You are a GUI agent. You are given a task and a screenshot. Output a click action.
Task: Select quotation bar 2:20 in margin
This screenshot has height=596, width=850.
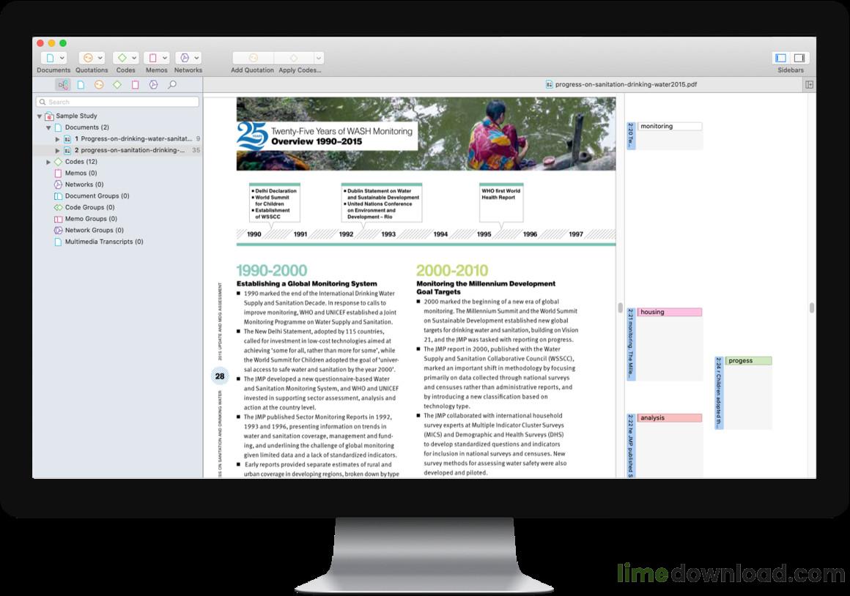click(x=631, y=136)
